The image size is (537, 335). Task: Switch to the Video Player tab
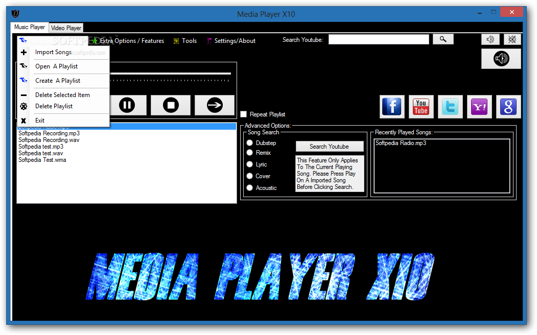tap(66, 28)
